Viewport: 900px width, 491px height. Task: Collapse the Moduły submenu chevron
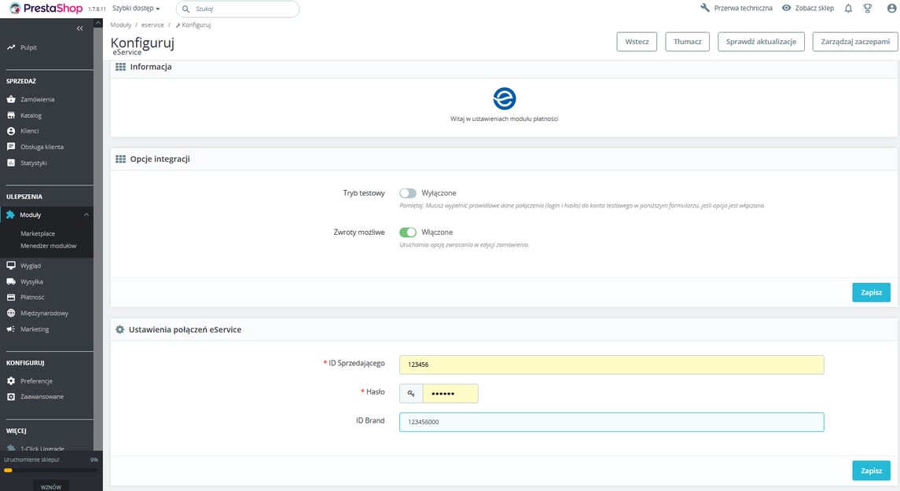[86, 215]
